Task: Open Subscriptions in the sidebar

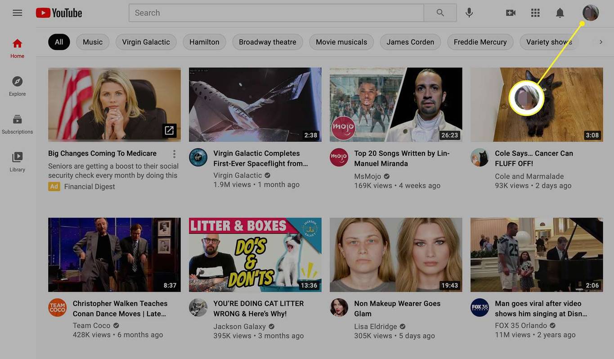Action: [18, 124]
